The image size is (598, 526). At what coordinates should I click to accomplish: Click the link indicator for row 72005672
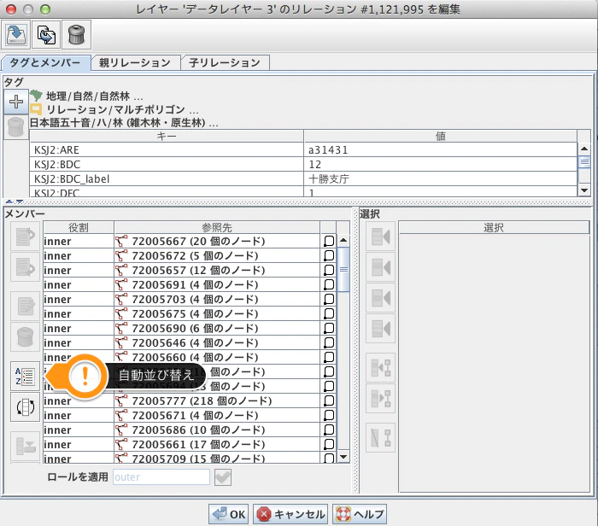pyautogui.click(x=329, y=255)
